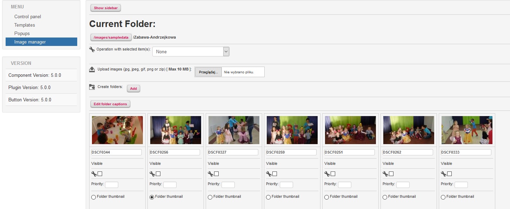Image resolution: width=510 pixels, height=209 pixels.
Task: Set DSCF0344 as folder thumbnail
Action: (93, 197)
